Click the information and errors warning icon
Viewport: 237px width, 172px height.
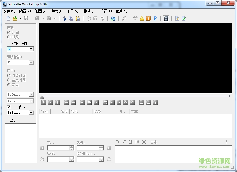tap(142, 18)
